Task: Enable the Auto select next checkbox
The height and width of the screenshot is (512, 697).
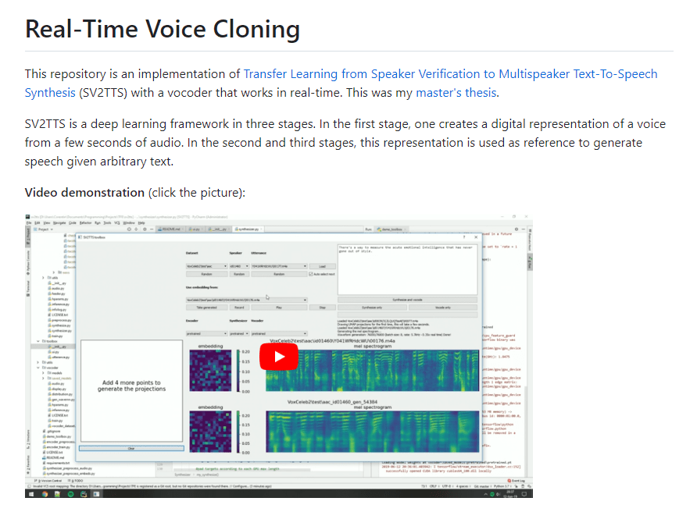Action: tap(313, 274)
